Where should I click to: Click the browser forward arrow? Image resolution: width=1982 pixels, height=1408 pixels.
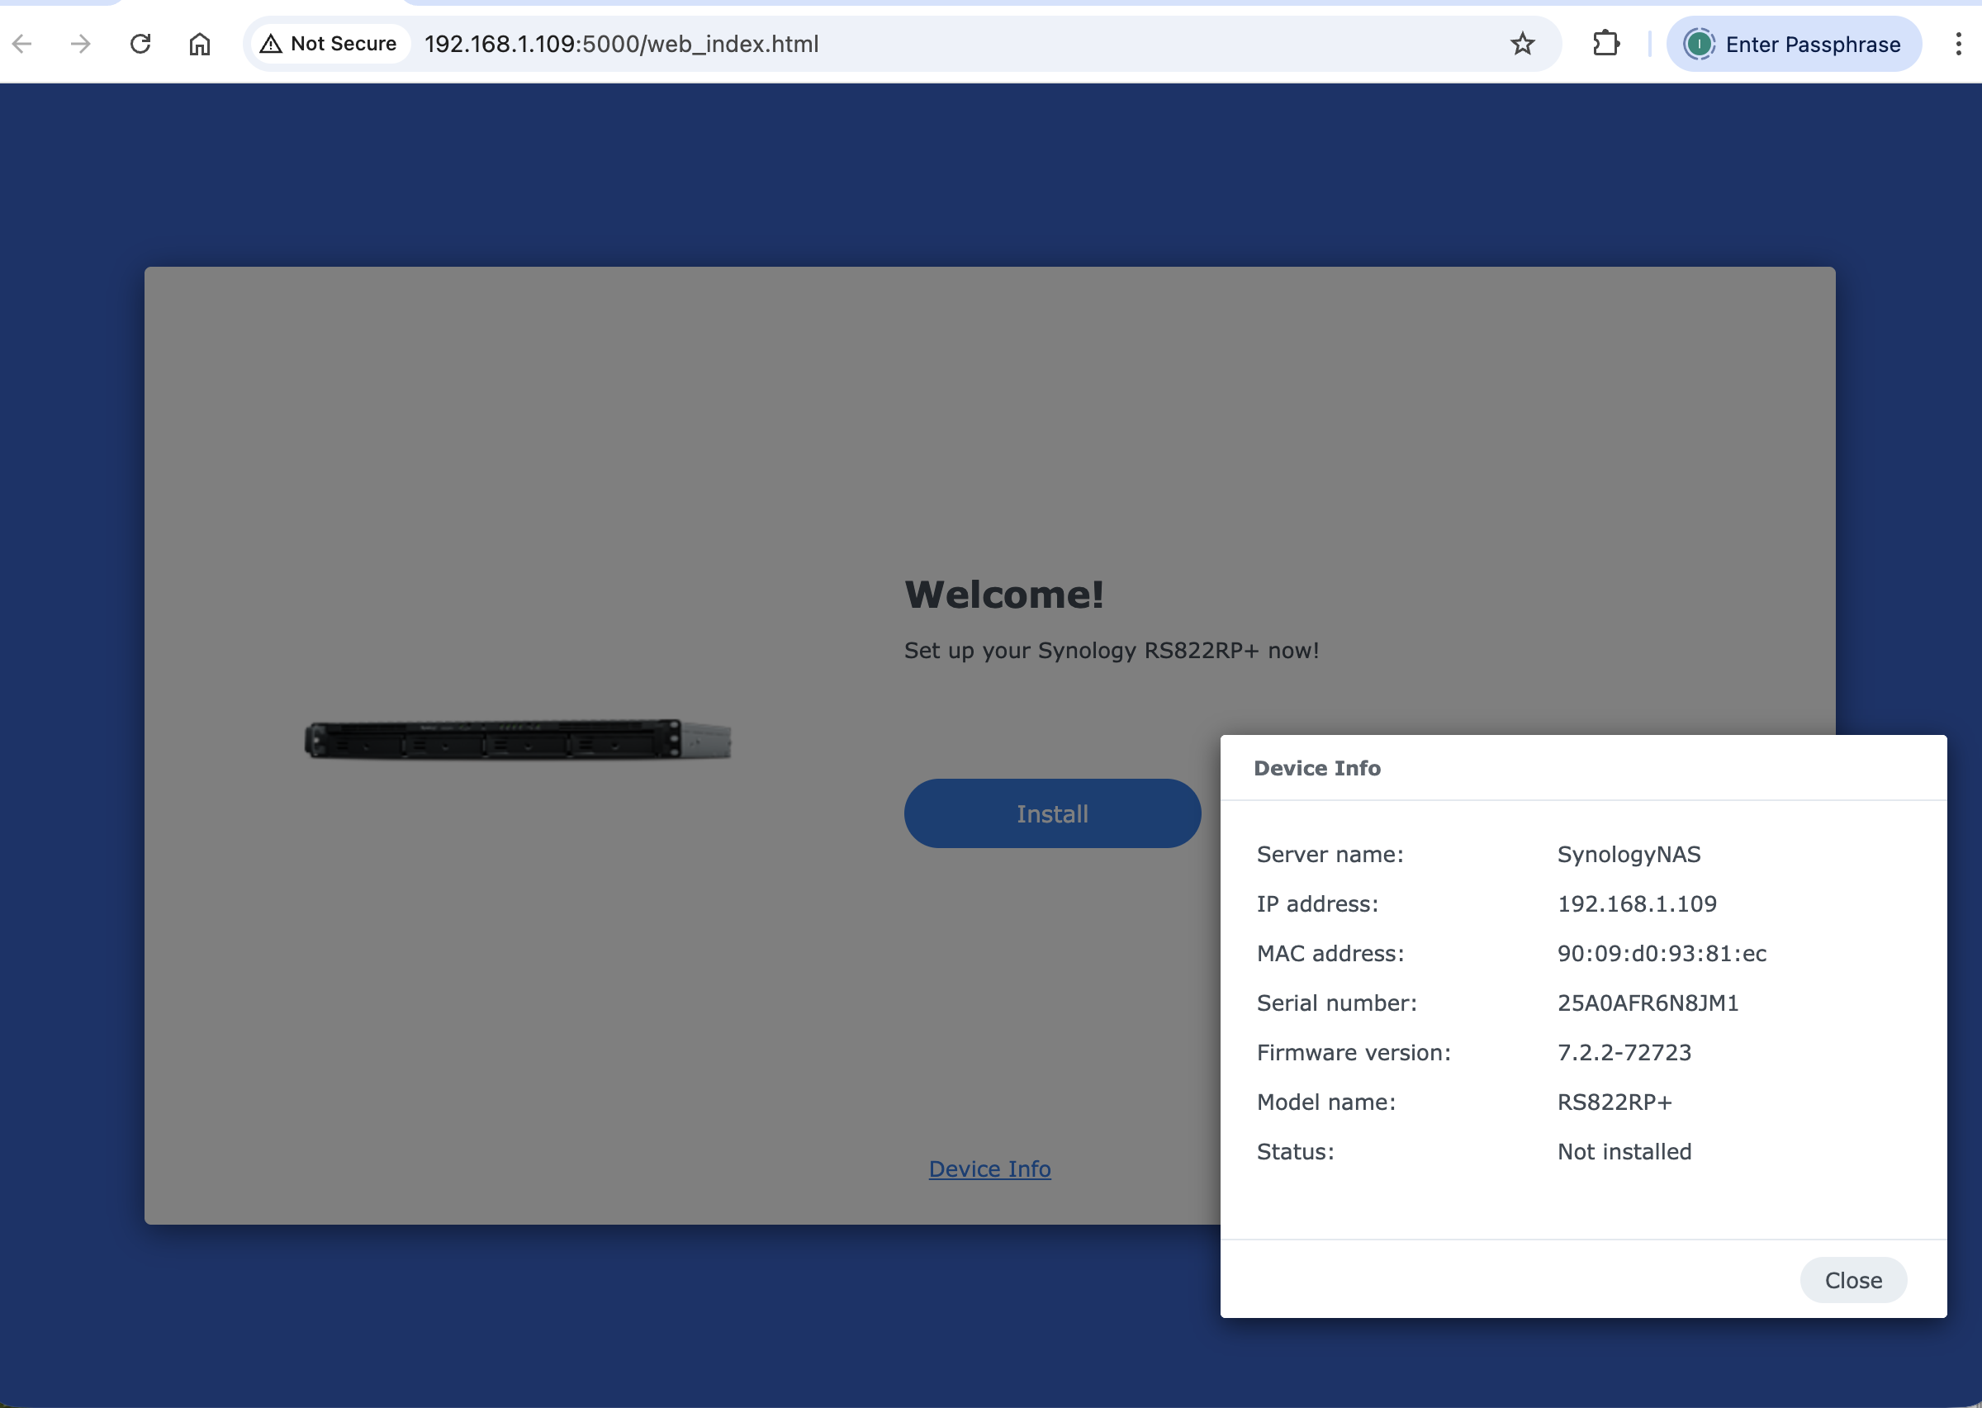(81, 43)
